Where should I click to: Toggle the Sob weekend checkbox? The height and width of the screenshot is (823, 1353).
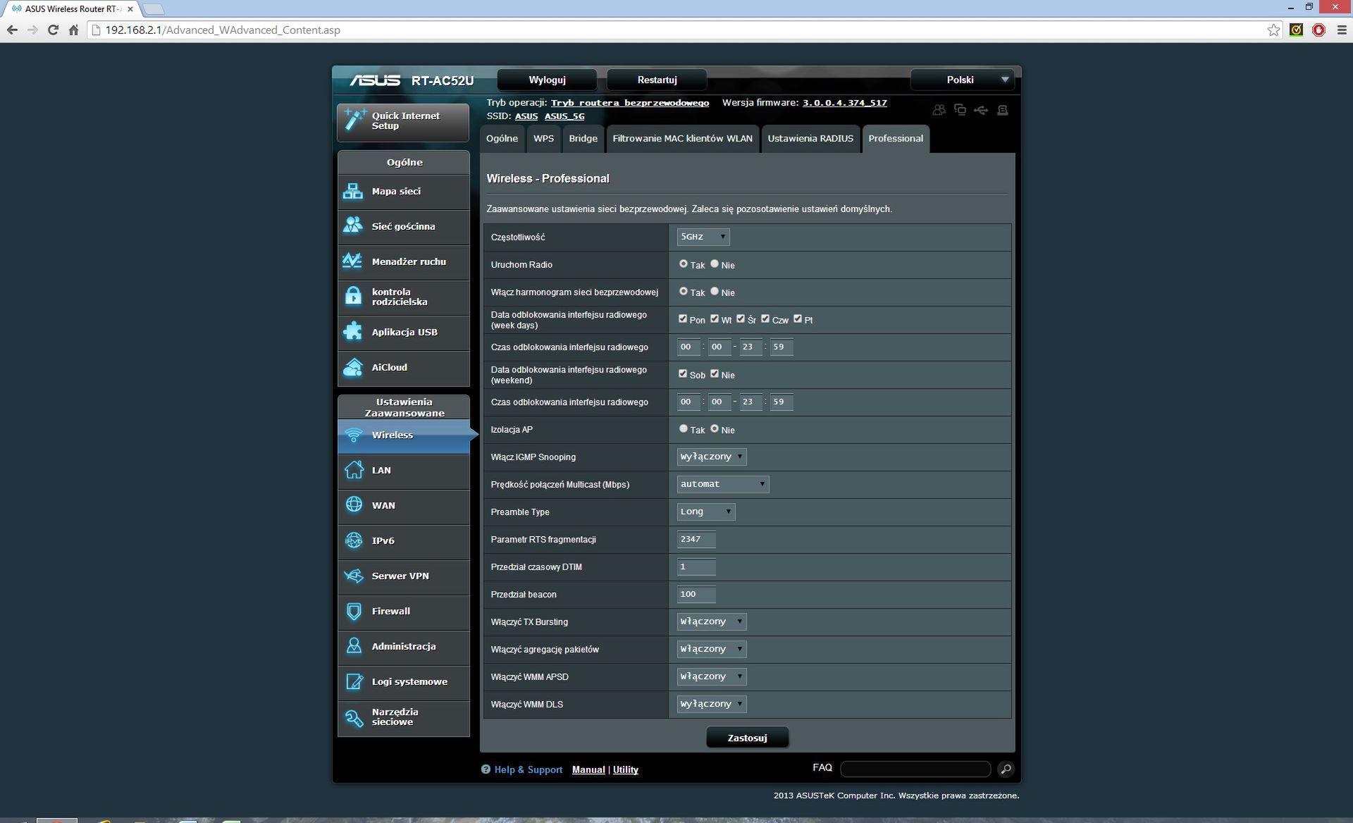(683, 374)
